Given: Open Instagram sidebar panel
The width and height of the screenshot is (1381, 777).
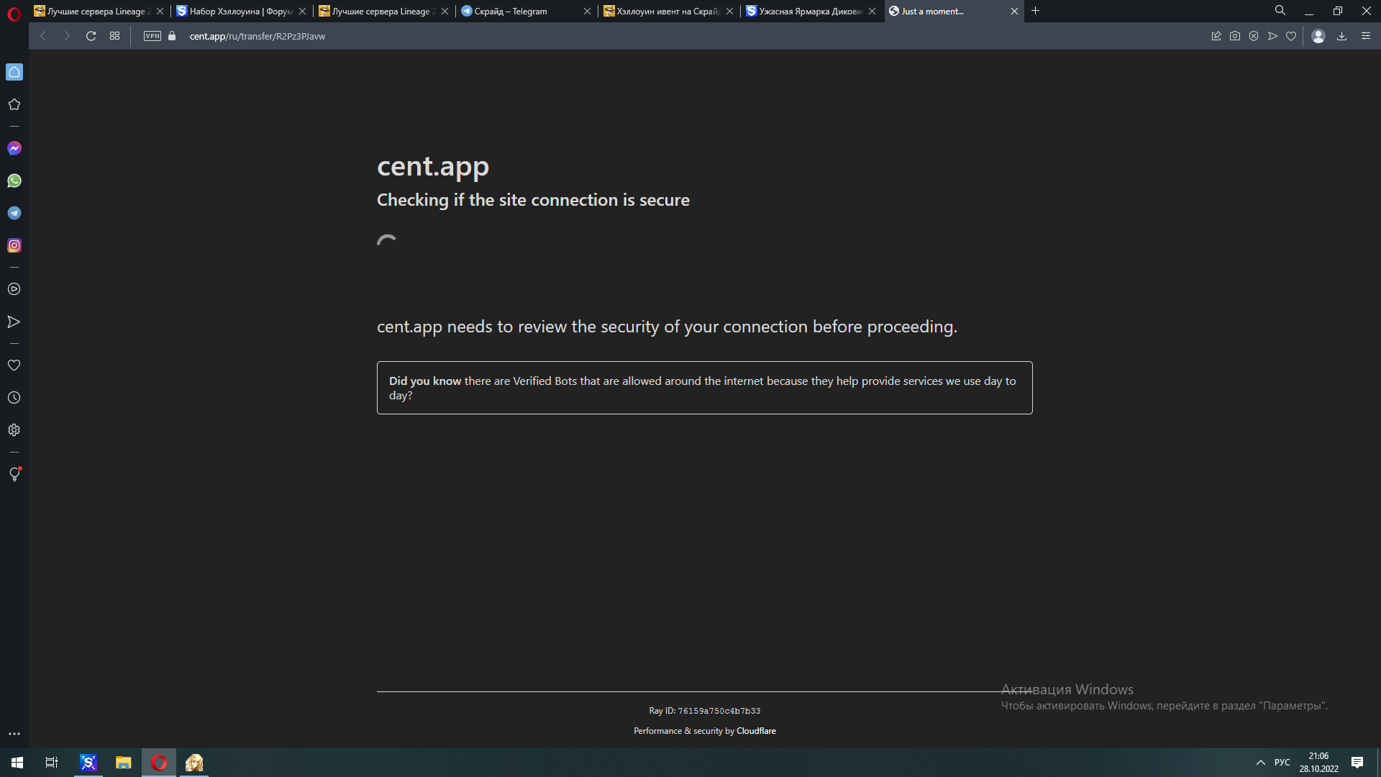Looking at the screenshot, I should click(14, 245).
